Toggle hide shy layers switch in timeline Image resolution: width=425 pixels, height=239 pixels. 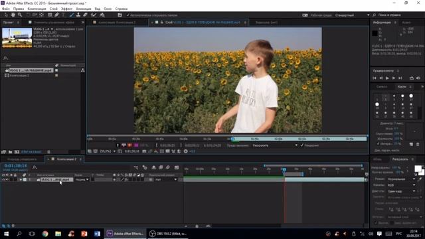click(153, 167)
